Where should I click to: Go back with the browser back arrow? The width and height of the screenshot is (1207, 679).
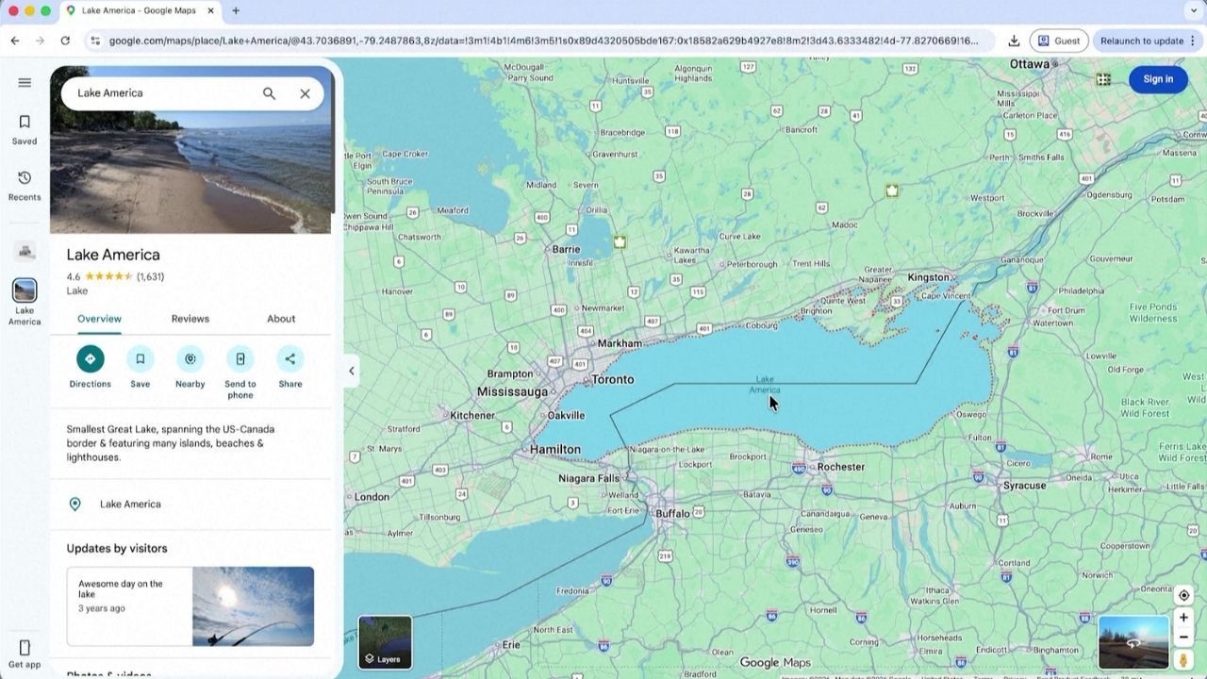tap(15, 41)
